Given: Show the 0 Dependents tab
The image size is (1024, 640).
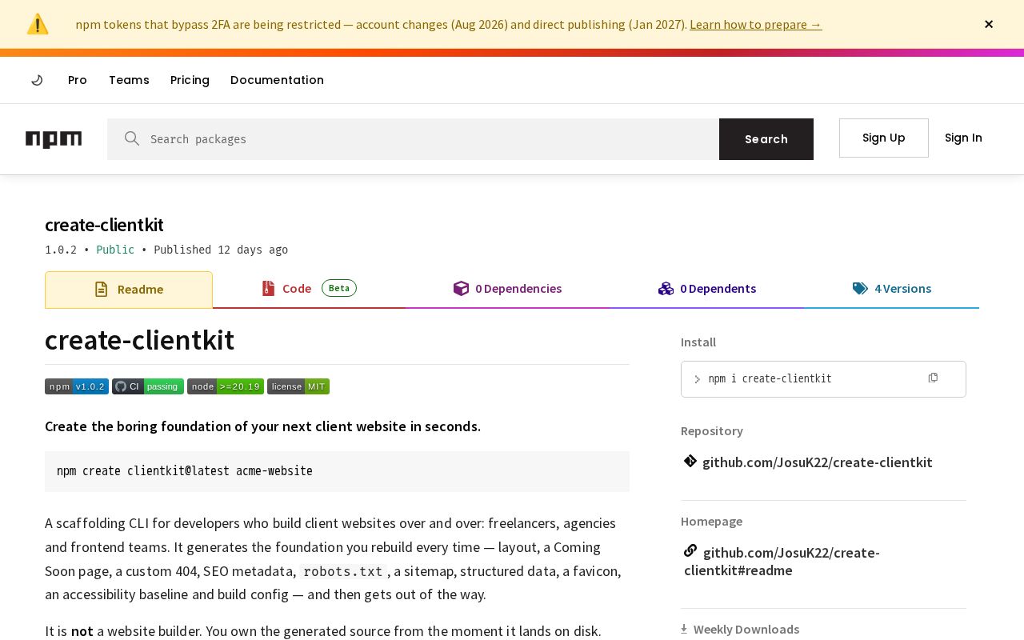Looking at the screenshot, I should pos(707,289).
